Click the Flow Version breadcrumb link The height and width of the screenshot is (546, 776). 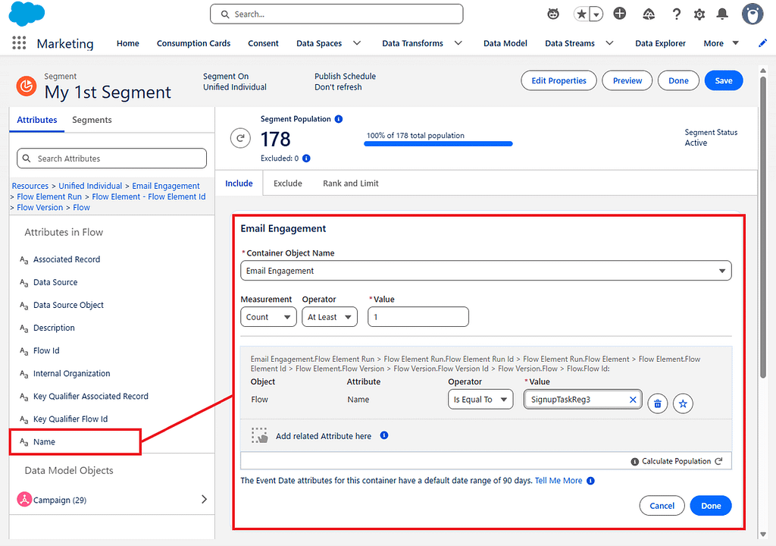(39, 208)
